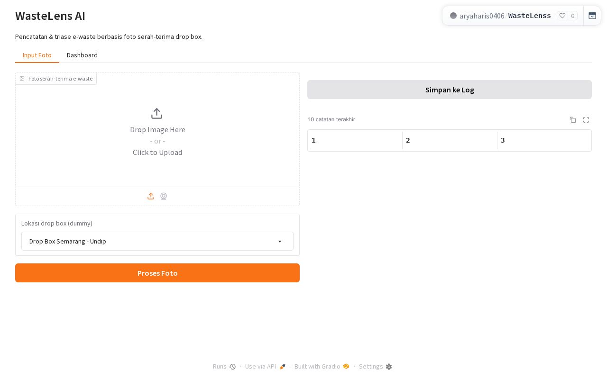Open the WasteLenss space link

tap(530, 16)
